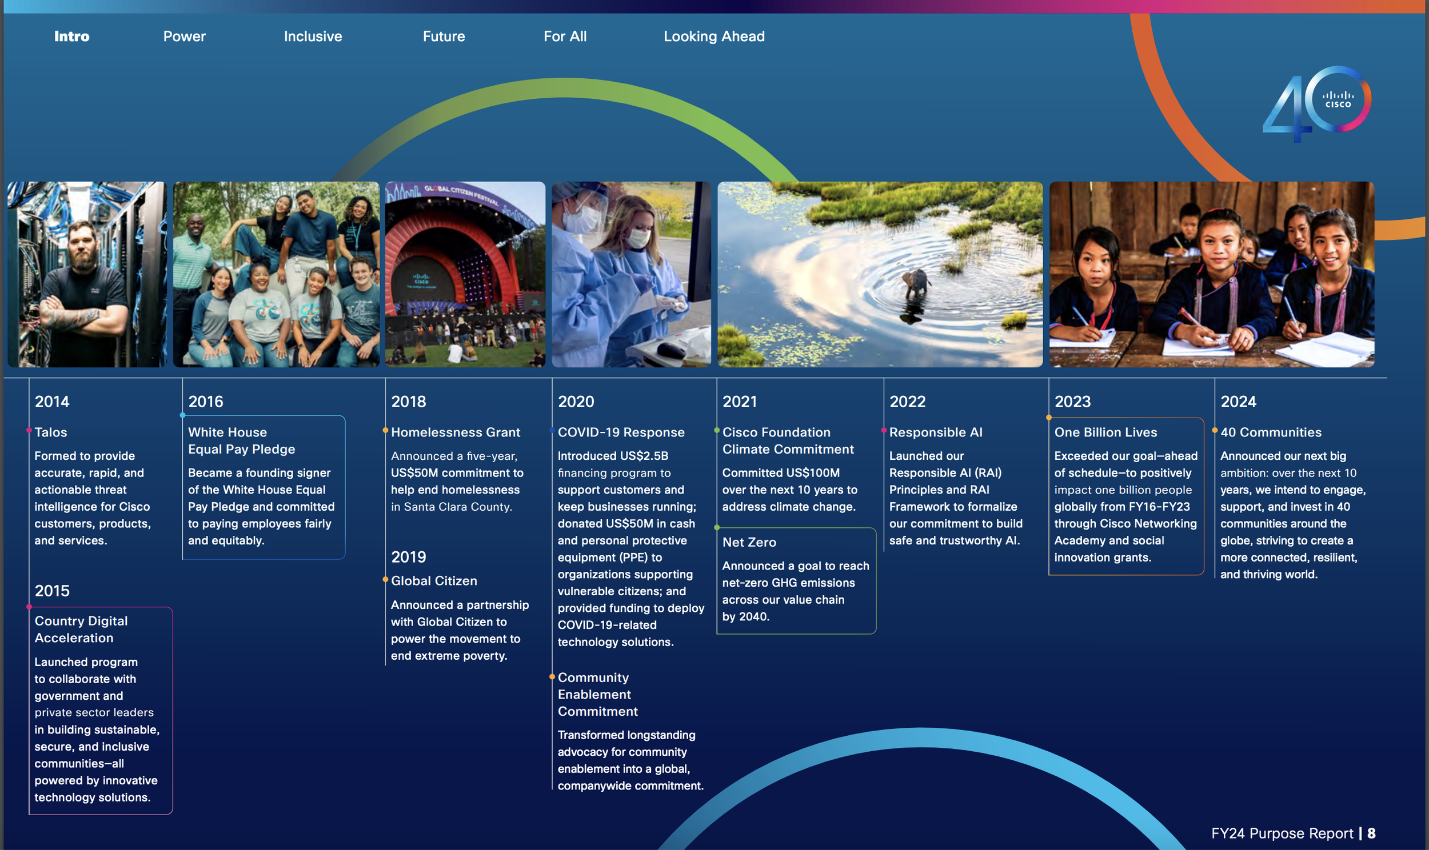Select the Future navigation tab
This screenshot has width=1429, height=850.
[444, 36]
